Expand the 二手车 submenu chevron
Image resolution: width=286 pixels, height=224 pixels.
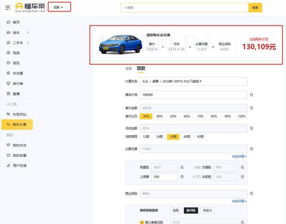28,43
